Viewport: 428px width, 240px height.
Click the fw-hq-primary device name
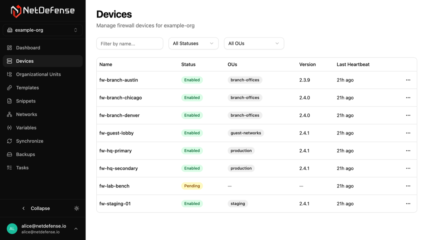115,150
